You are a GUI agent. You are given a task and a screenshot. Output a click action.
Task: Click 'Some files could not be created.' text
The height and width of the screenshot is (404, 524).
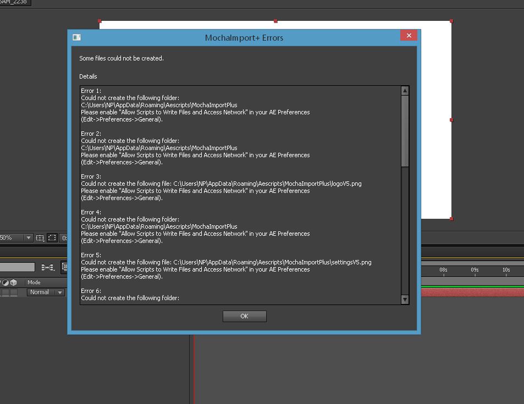coord(122,58)
